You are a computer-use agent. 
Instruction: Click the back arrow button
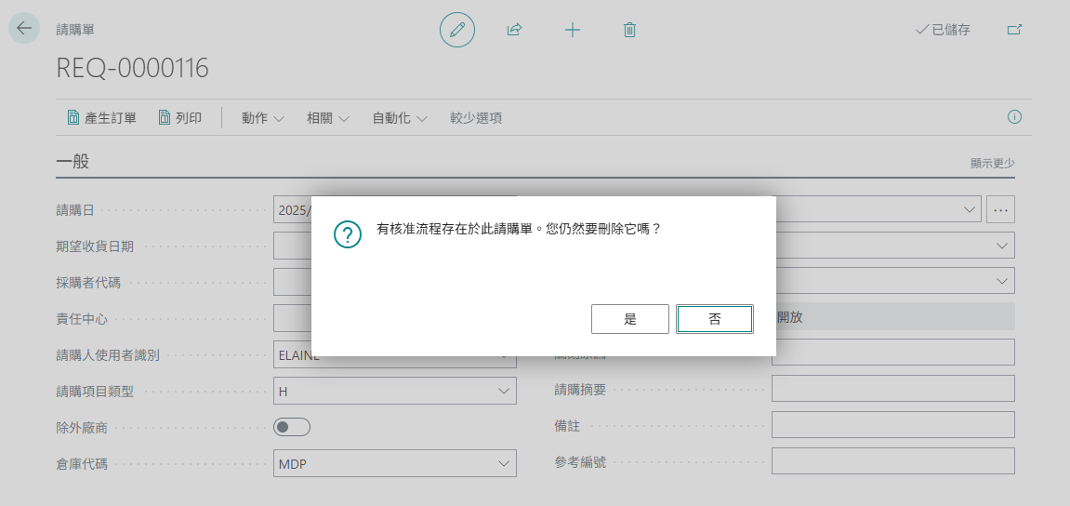pos(24,28)
